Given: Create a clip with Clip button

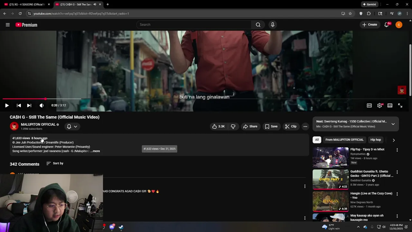Looking at the screenshot, I should [x=290, y=126].
